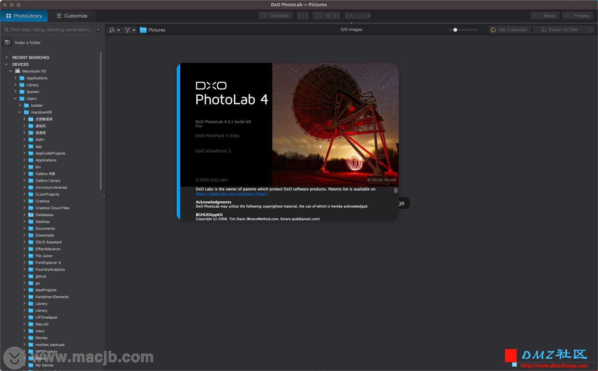Collapse the macdown09 user folder
This screenshot has width=598, height=371.
click(x=20, y=112)
